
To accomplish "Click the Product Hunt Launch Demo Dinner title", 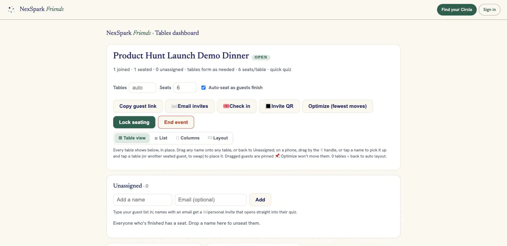I will 181,56.
